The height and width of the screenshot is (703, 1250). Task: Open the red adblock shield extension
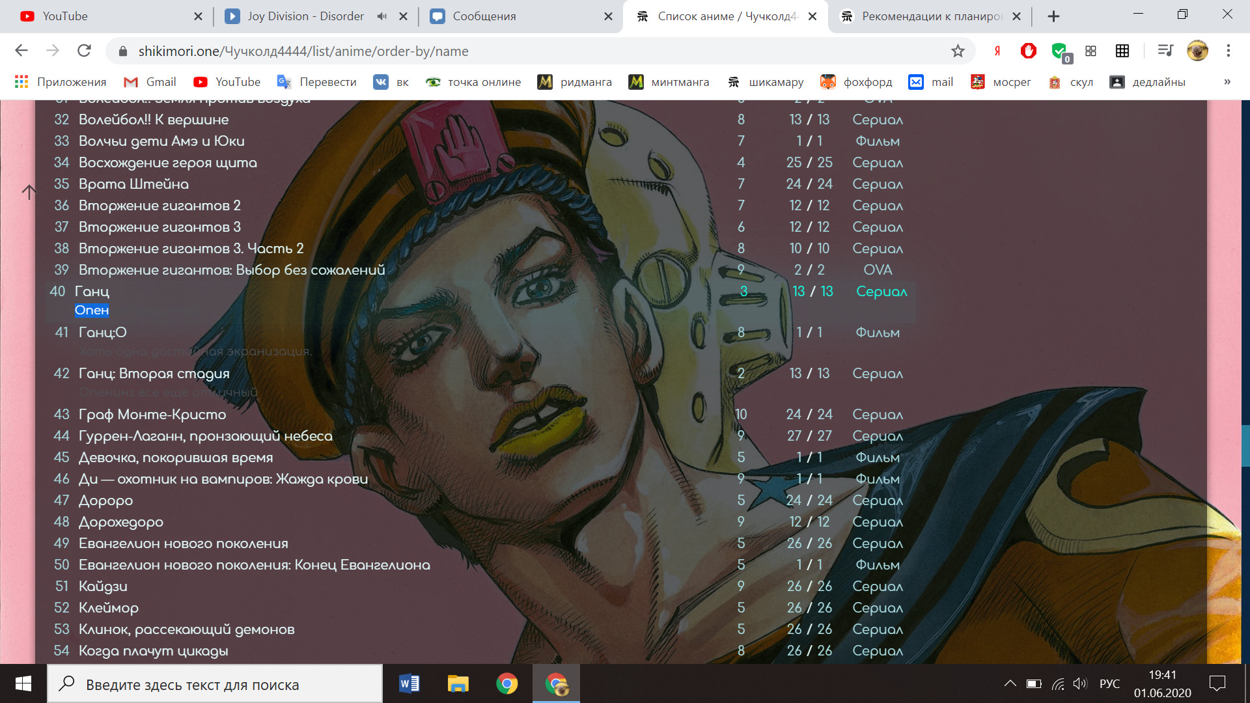(x=1028, y=51)
